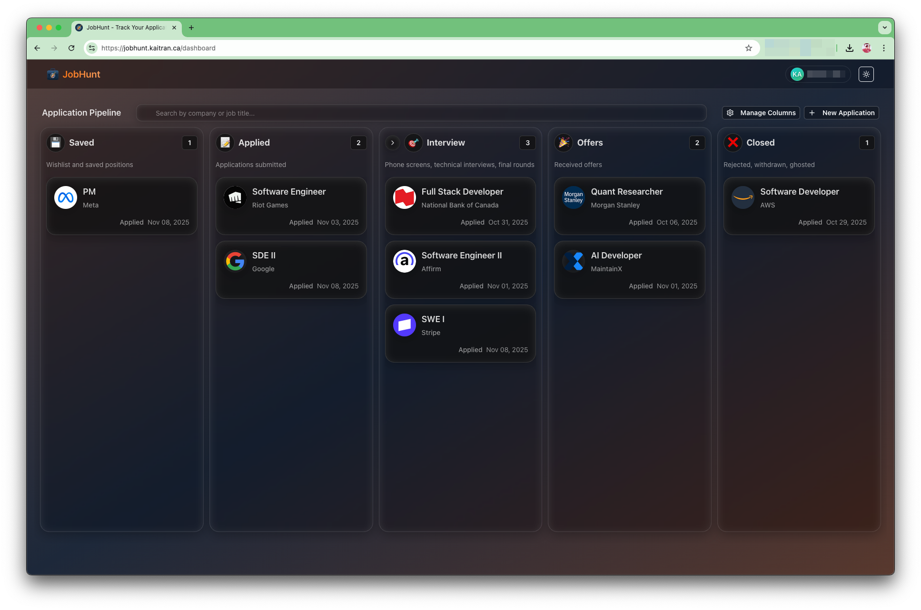Click the red X icon on Closed column
Viewport: 921px width, 610px height.
[733, 142]
